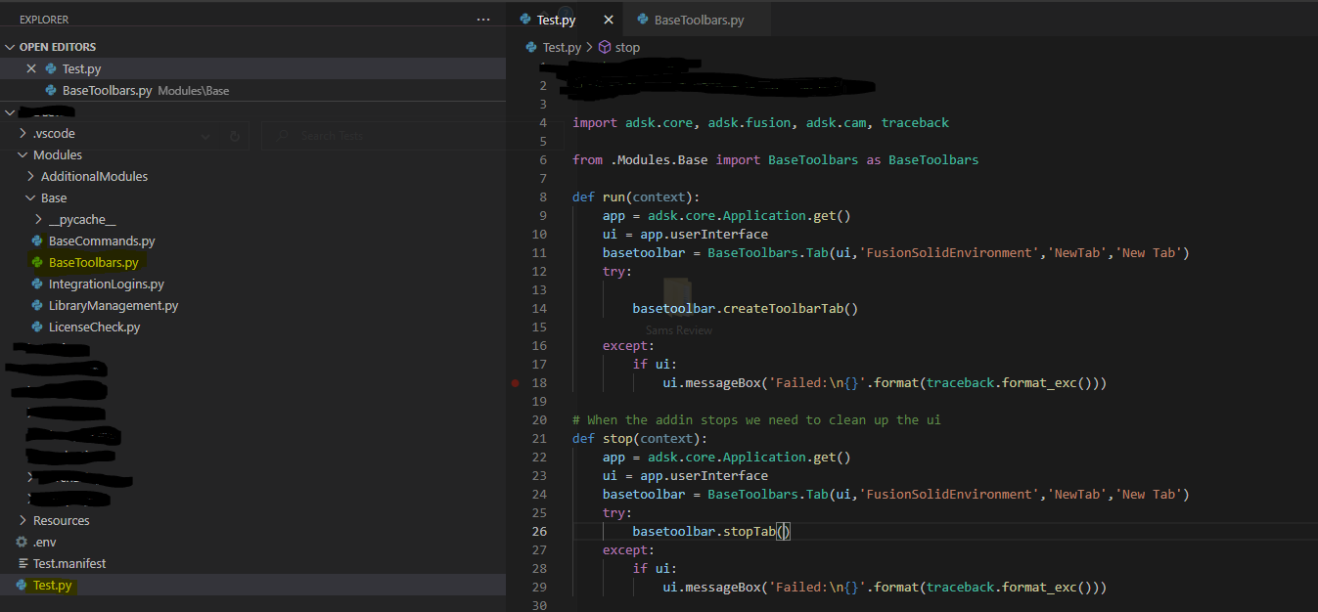This screenshot has width=1318, height=612.
Task: Click Test.py in the breadcrumb path
Action: tap(562, 47)
